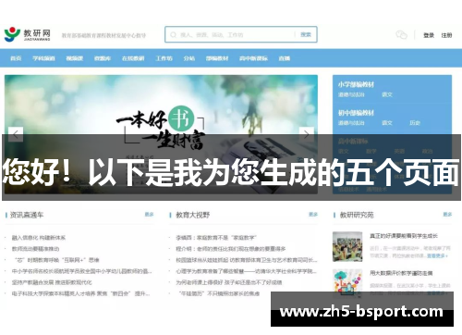Open second news item in 资讯直通车 list
Image resolution: width=462 pixels, height=335 pixels.
pyautogui.click(x=35, y=249)
